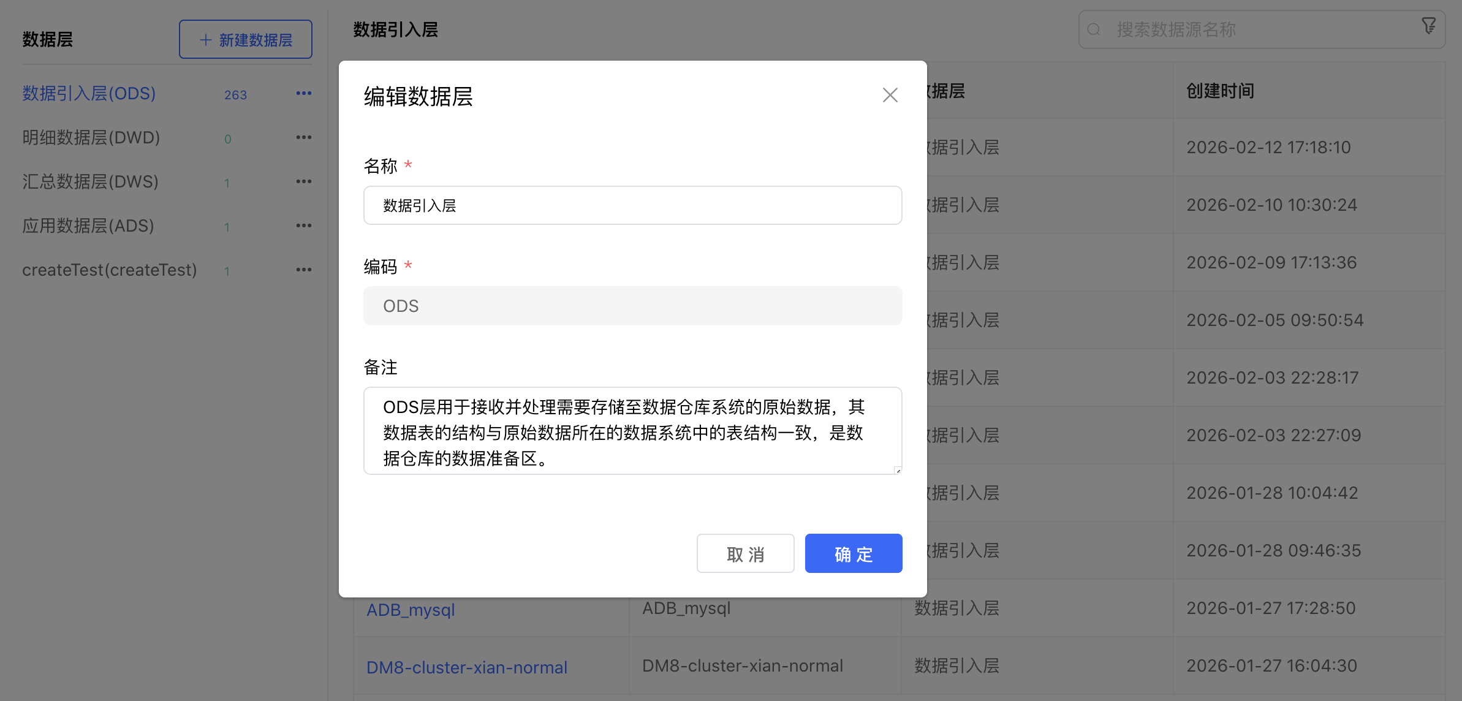Image resolution: width=1462 pixels, height=701 pixels.
Task: Open the ADB_mysql data source link
Action: [411, 610]
